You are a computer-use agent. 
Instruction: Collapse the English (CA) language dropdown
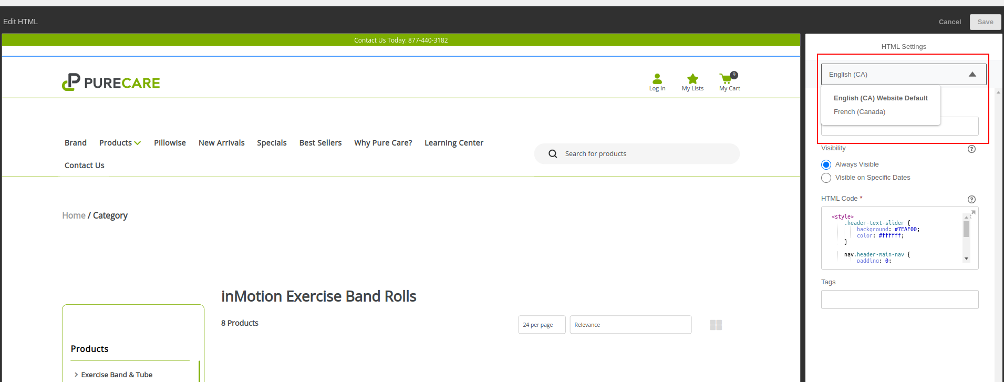[x=972, y=75]
